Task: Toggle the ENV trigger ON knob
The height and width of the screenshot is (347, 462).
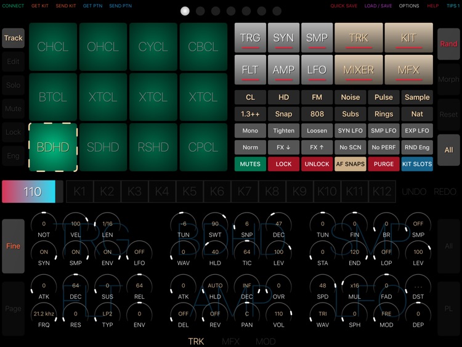Action: pyautogui.click(x=108, y=253)
